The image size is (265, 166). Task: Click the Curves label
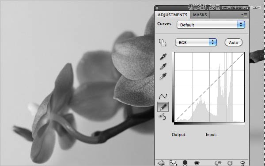tap(164, 24)
